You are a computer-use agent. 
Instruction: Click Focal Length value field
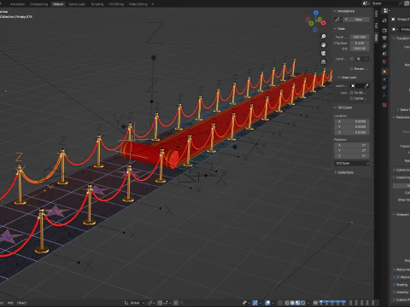click(360, 37)
